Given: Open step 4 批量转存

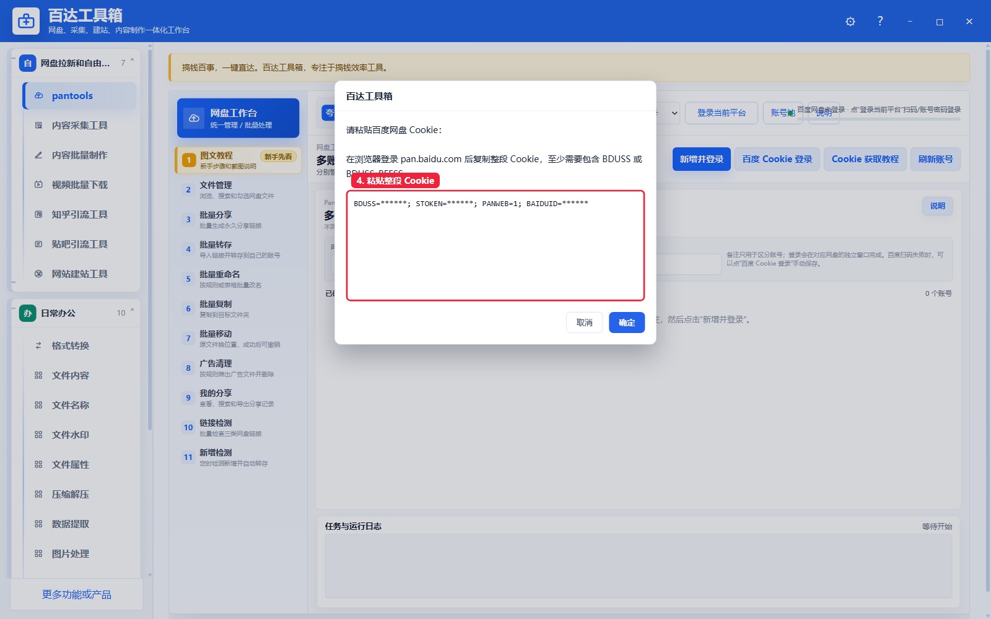Looking at the screenshot, I should coord(238,249).
